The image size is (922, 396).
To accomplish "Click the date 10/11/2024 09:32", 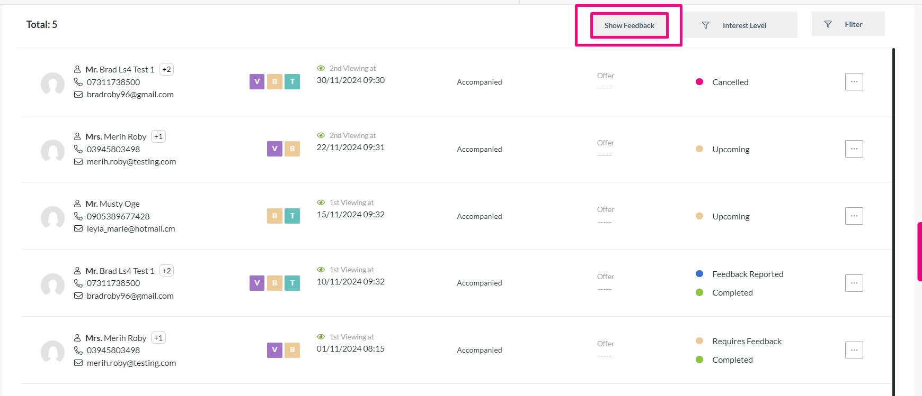I will [x=351, y=282].
